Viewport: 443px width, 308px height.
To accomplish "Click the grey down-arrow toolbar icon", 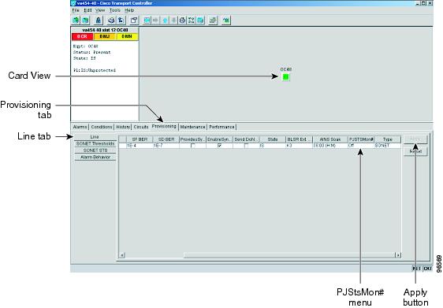I will pos(173,20).
